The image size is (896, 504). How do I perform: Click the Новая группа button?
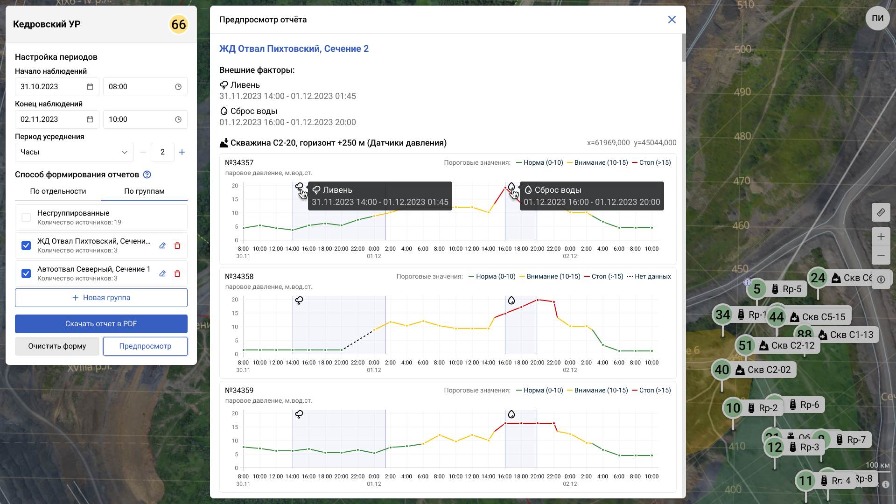tap(101, 298)
